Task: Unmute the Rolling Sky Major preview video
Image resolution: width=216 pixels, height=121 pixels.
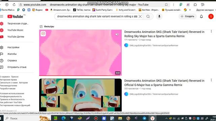Action: (x=117, y=34)
